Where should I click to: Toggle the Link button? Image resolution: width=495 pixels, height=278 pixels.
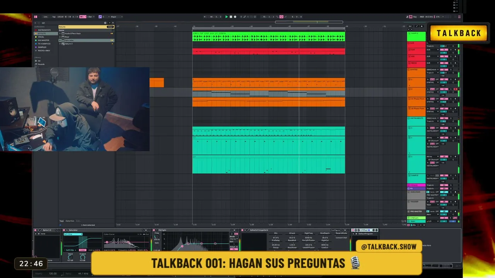coord(46,17)
